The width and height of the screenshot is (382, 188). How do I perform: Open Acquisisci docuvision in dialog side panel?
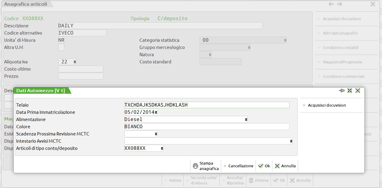[327, 105]
